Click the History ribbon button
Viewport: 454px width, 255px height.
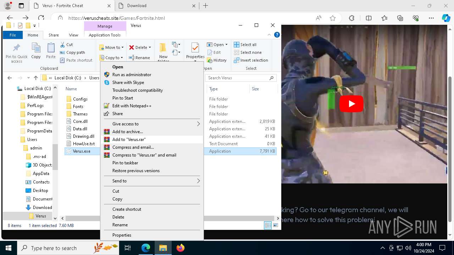coord(217,60)
